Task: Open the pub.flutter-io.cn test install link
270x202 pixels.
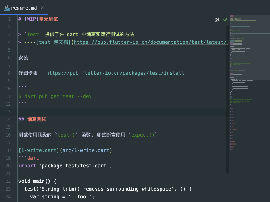Action: 115,73
